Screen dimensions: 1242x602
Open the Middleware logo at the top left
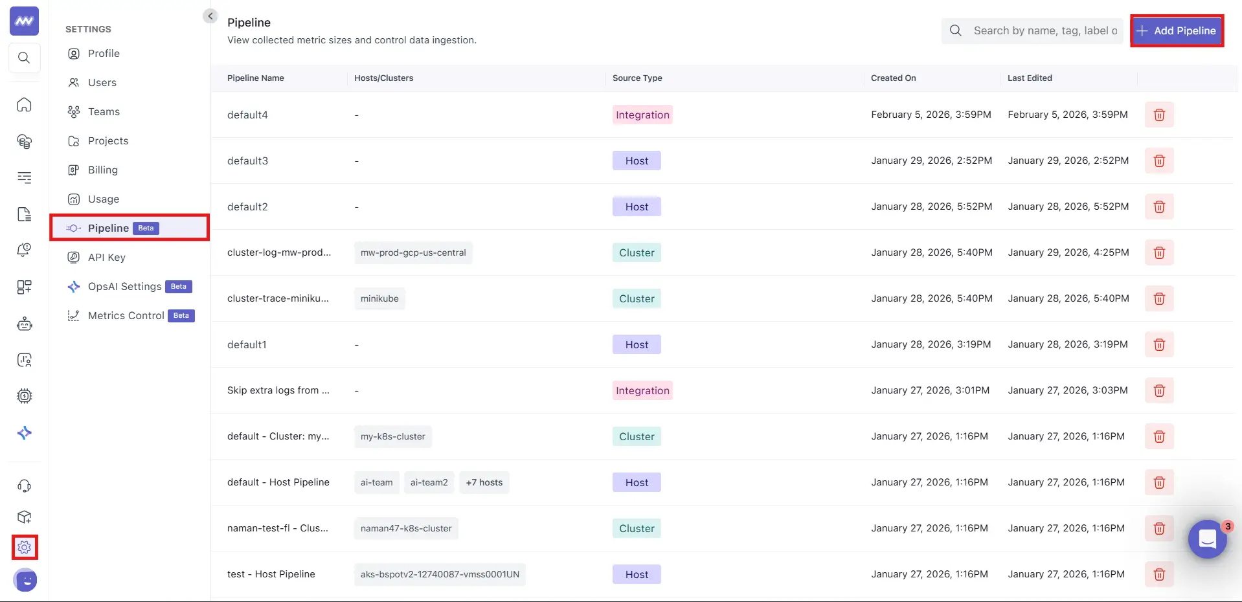point(24,21)
